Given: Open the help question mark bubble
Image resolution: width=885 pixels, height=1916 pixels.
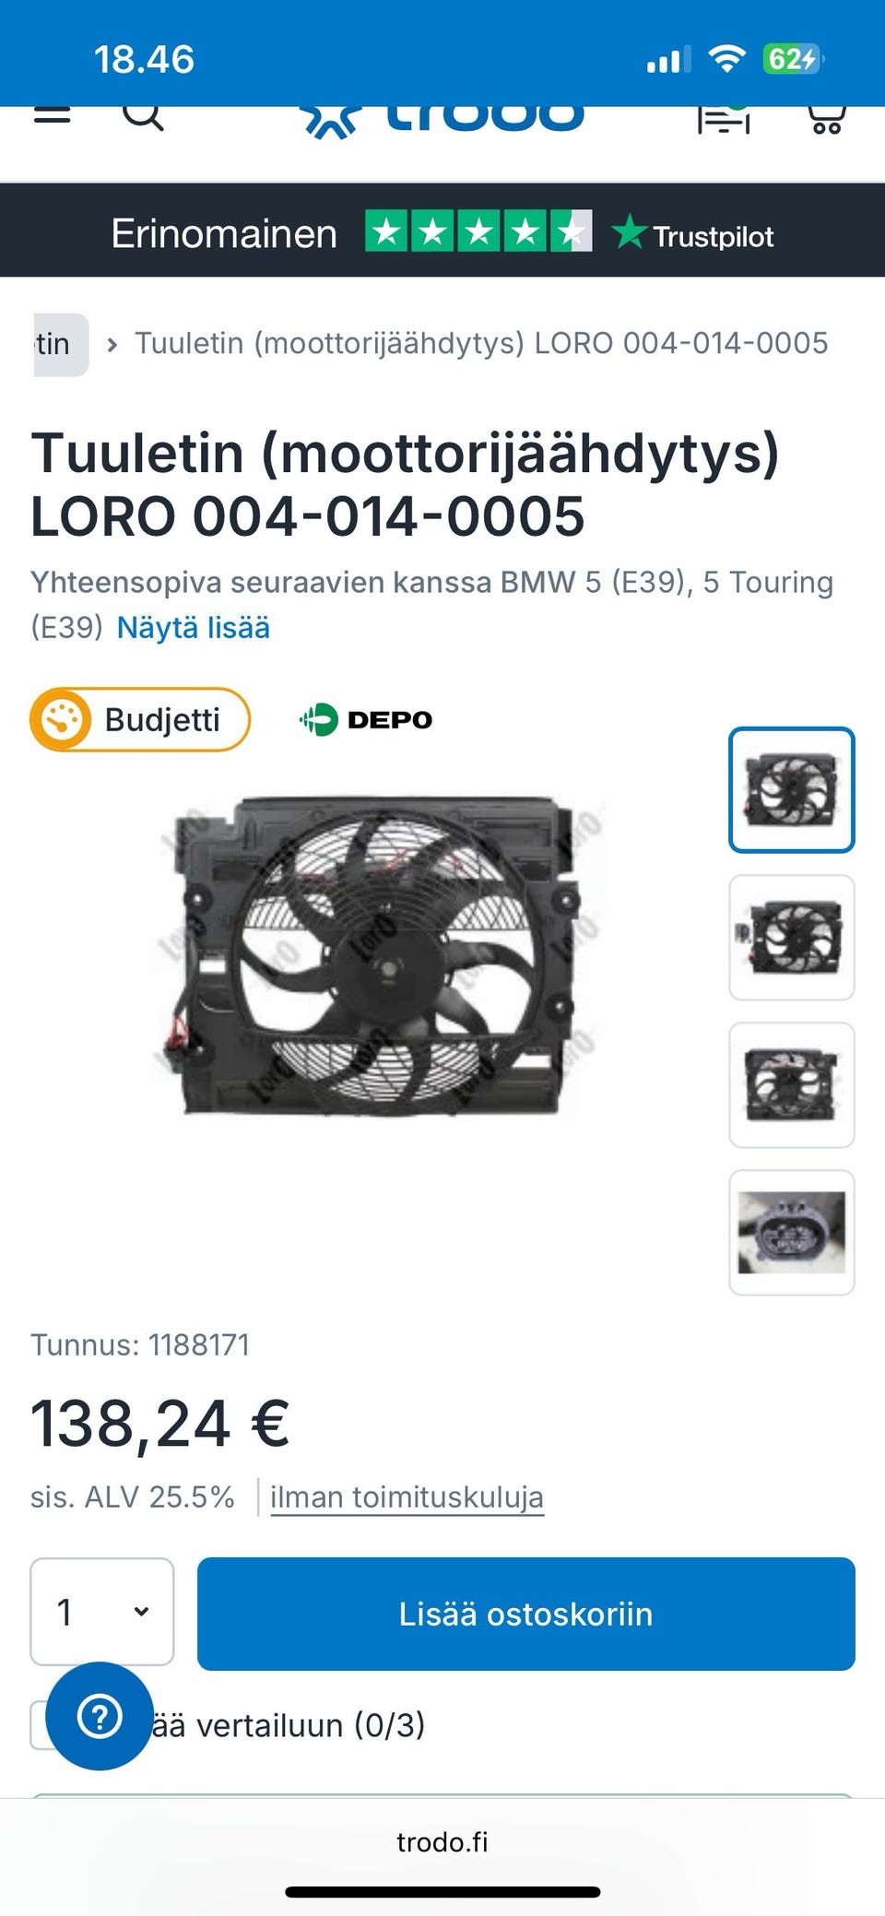Looking at the screenshot, I should coord(100,1716).
